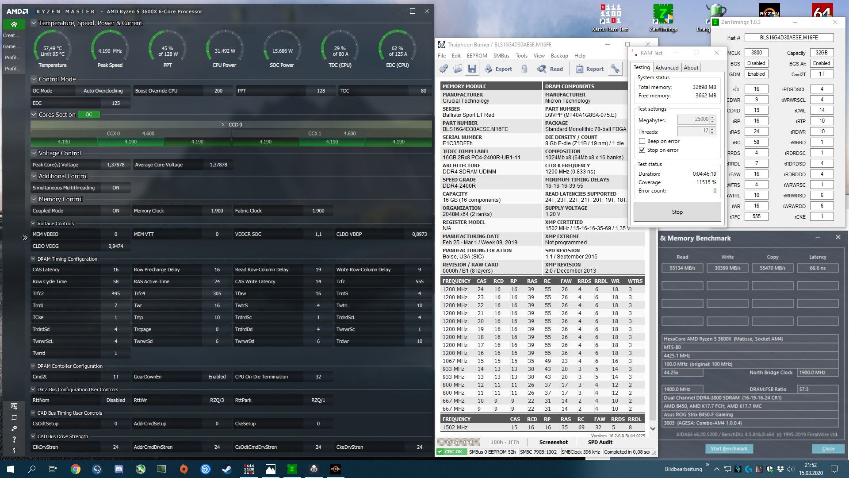This screenshot has height=478, width=849.
Task: Click the Thaiphoon Burner open folder icon
Action: pyautogui.click(x=458, y=69)
